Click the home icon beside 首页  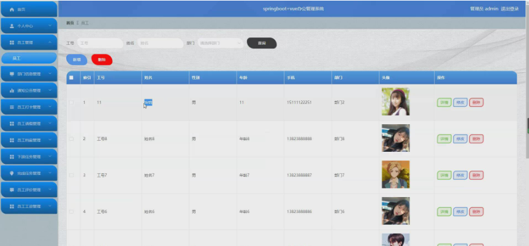tap(12, 9)
